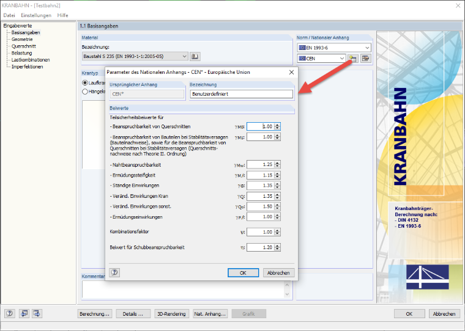Open the national annex settings icon at right of CEN row
The image size is (465, 331).
[x=366, y=59]
